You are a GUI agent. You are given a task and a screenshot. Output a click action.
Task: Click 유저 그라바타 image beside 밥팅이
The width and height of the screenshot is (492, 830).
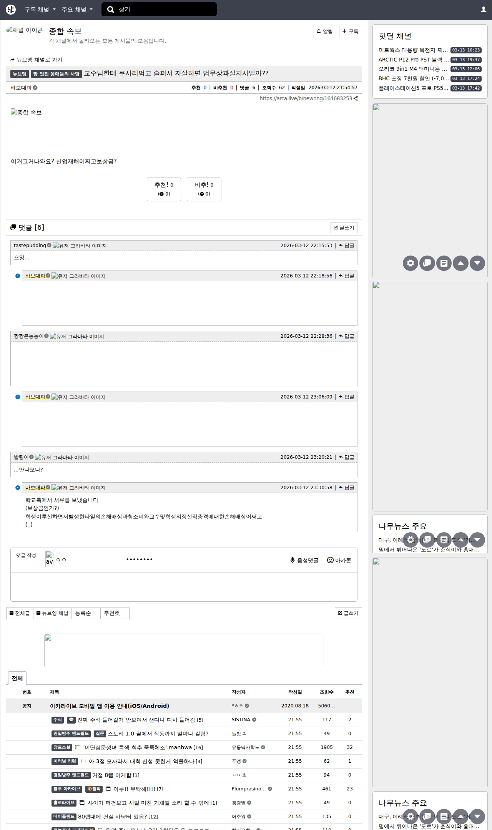(x=62, y=457)
